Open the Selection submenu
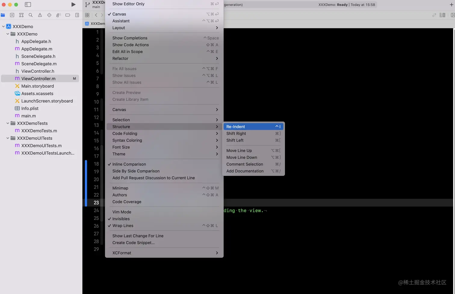 tap(164, 120)
